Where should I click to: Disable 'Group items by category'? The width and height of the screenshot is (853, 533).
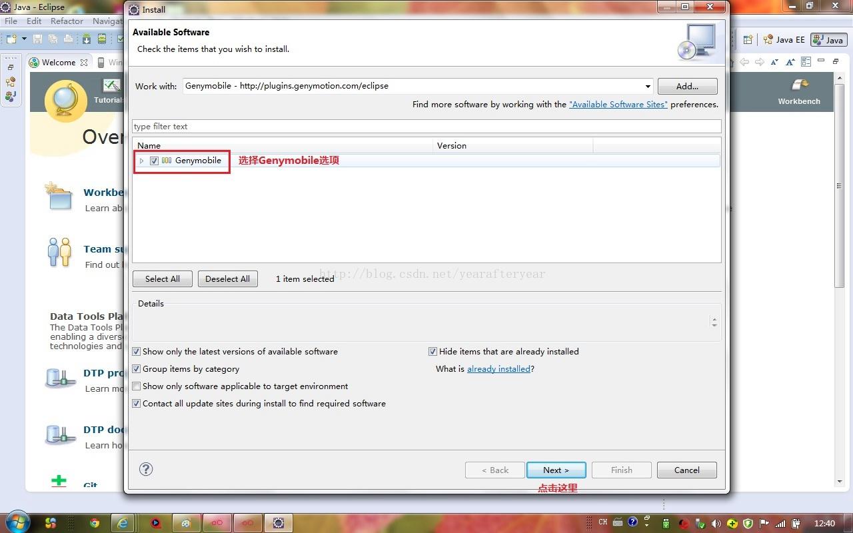click(136, 368)
